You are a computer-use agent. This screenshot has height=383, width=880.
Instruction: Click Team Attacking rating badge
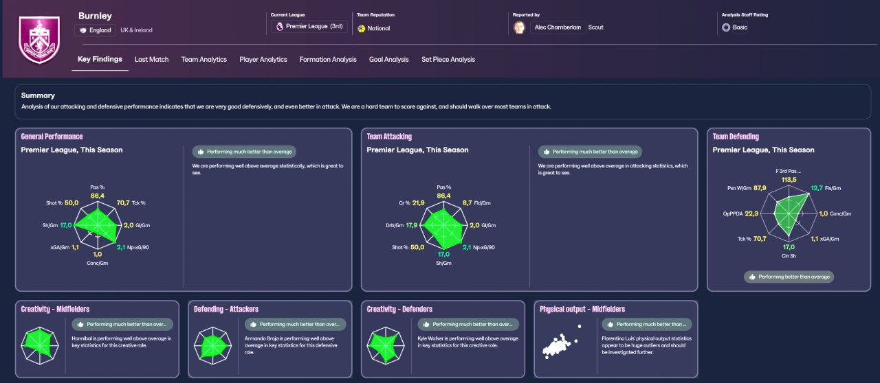click(x=590, y=152)
